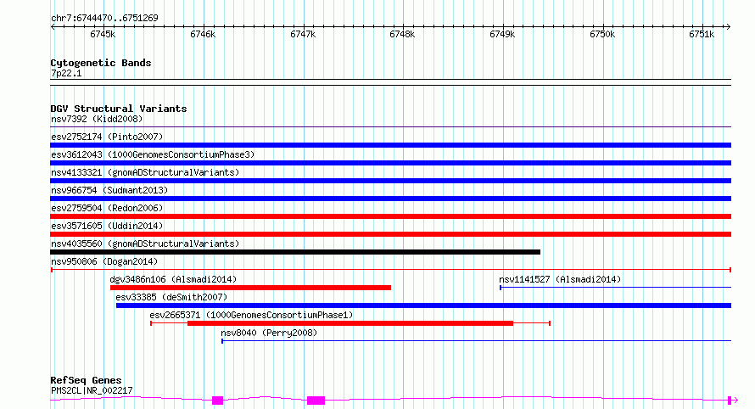The width and height of the screenshot is (755, 409).
Task: Click the blue bar under esv2752174
Action: [x=390, y=145]
